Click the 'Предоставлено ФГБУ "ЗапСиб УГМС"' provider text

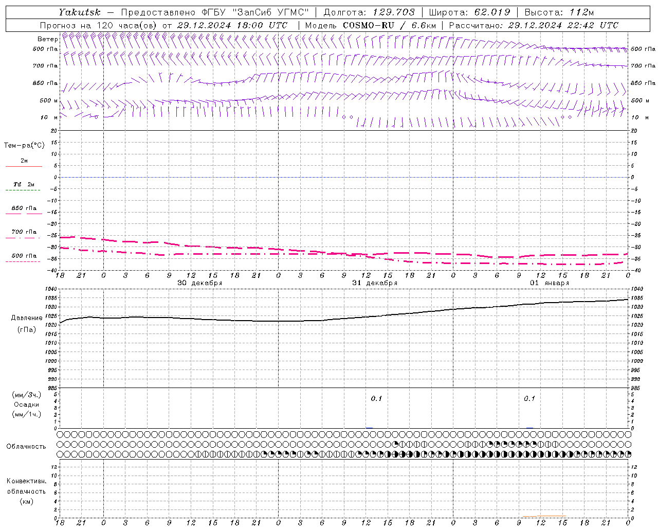click(x=215, y=12)
